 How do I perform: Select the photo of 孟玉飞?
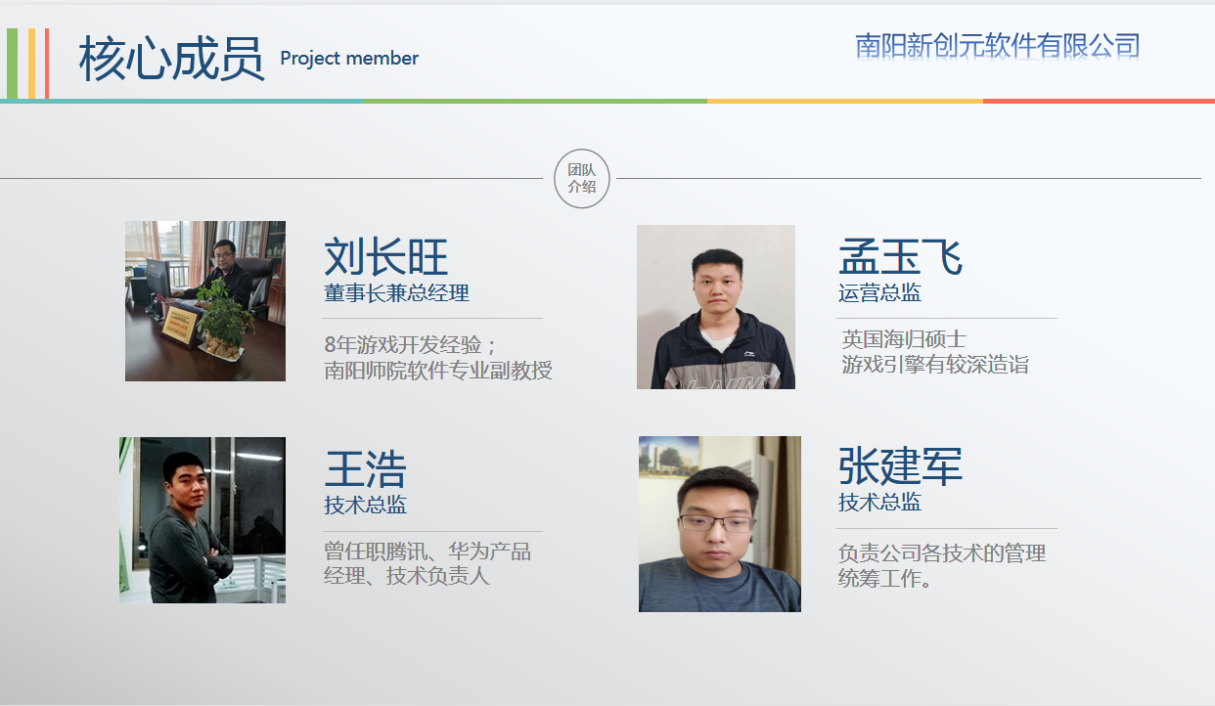pyautogui.click(x=716, y=307)
